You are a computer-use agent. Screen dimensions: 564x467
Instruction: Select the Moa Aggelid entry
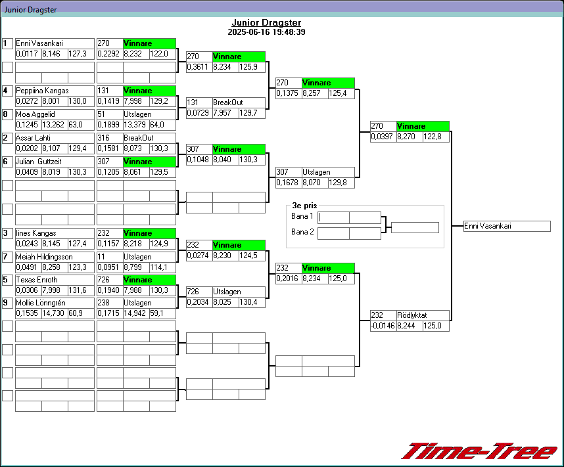click(55, 115)
